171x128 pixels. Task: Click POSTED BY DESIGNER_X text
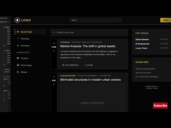pos(88,76)
